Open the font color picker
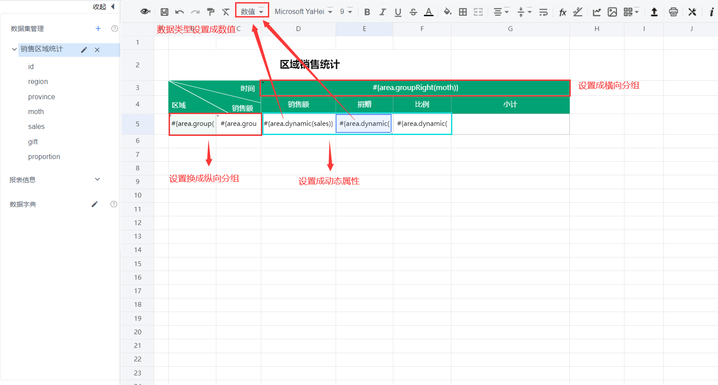 tap(429, 12)
